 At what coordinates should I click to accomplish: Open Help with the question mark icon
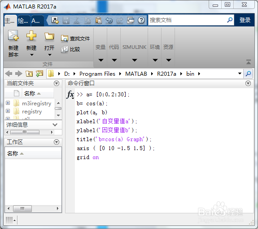pos(141,20)
